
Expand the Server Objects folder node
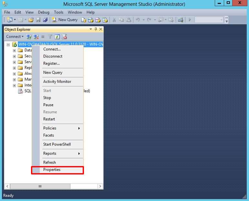coord(14,62)
